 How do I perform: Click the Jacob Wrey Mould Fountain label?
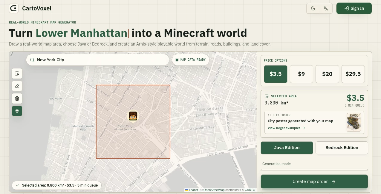(125, 128)
